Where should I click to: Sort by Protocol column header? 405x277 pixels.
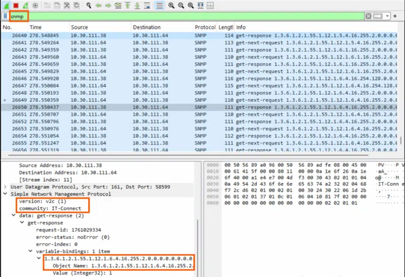(205, 27)
